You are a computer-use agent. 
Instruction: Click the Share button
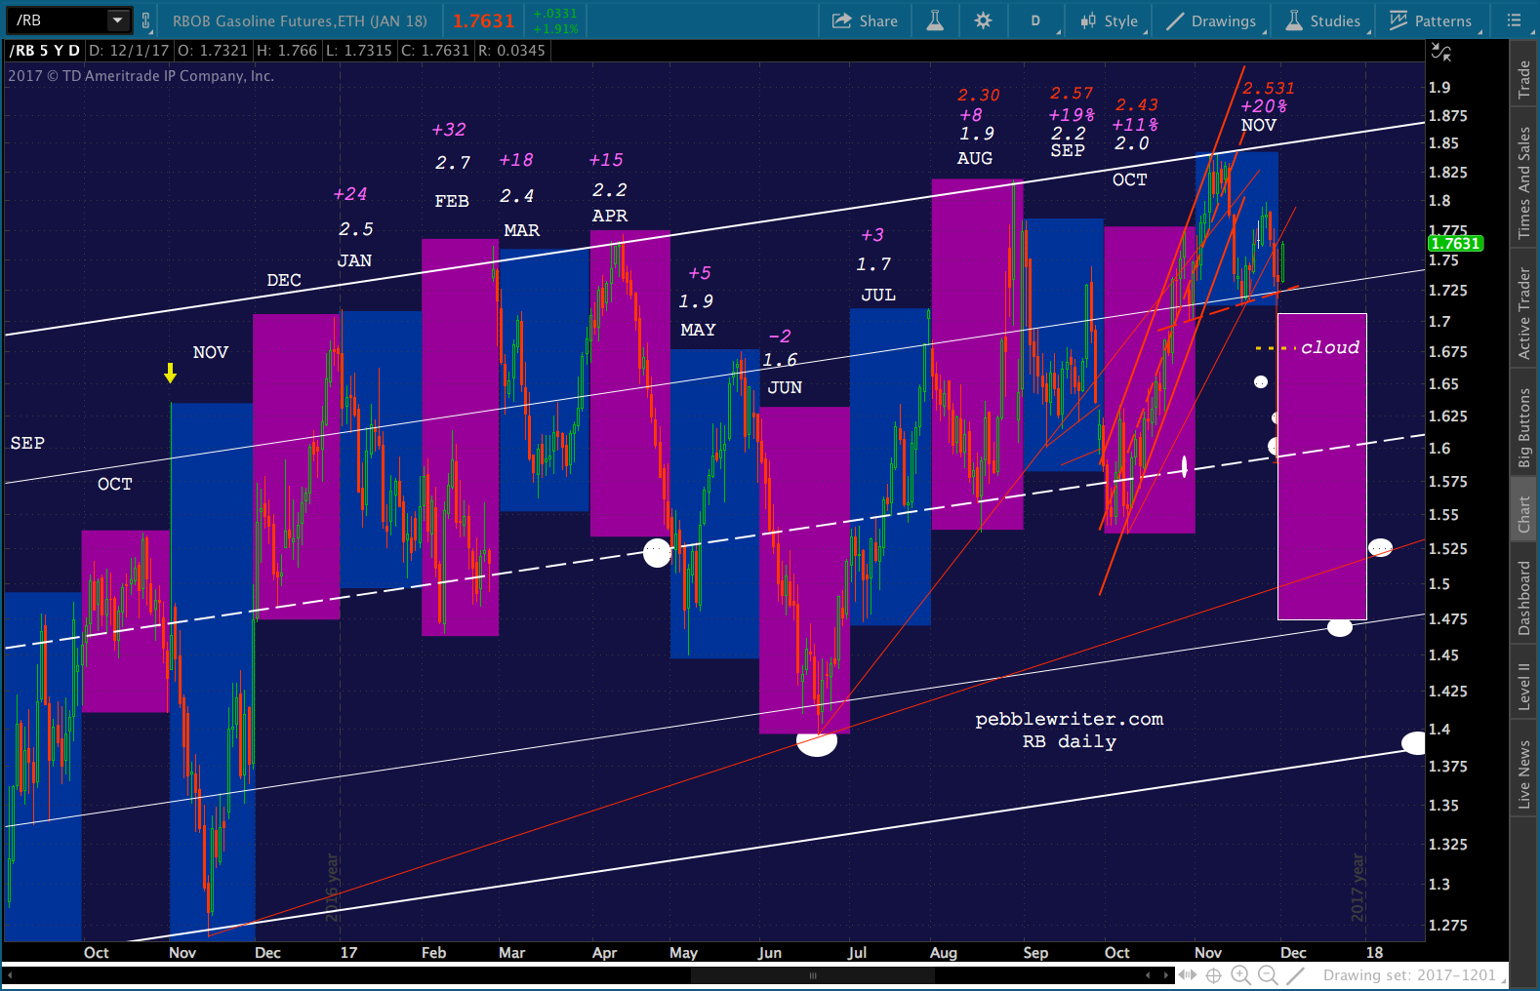coord(865,20)
